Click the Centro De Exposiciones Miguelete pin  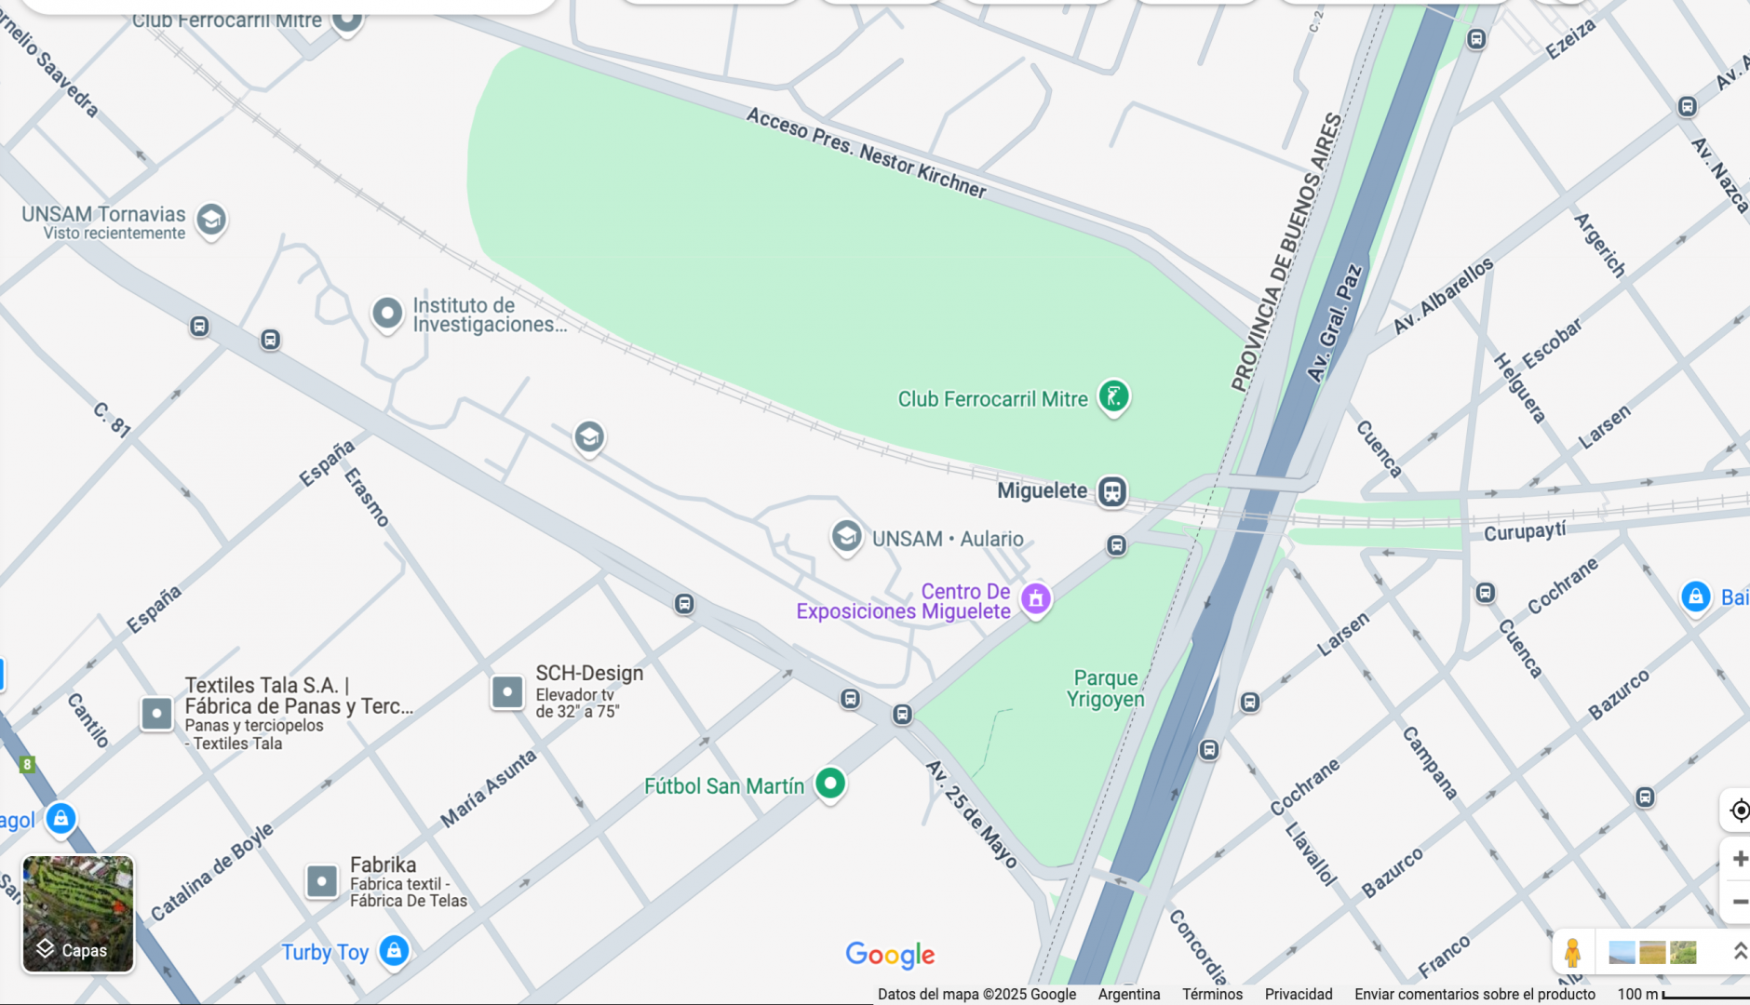[1035, 600]
